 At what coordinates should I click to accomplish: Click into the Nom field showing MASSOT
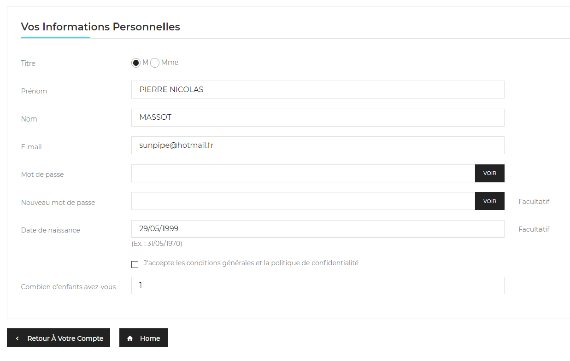(x=318, y=117)
